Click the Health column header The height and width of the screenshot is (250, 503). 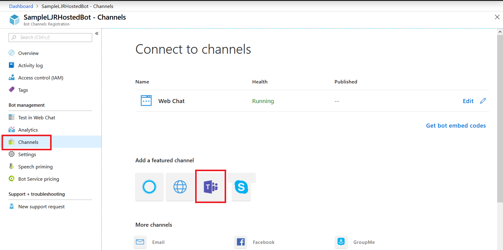(260, 82)
